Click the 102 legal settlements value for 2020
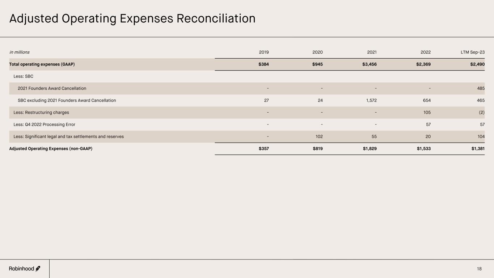The height and width of the screenshot is (278, 494). [x=319, y=136]
